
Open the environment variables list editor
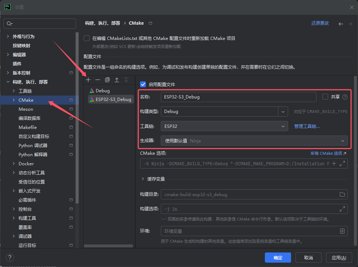(x=342, y=231)
